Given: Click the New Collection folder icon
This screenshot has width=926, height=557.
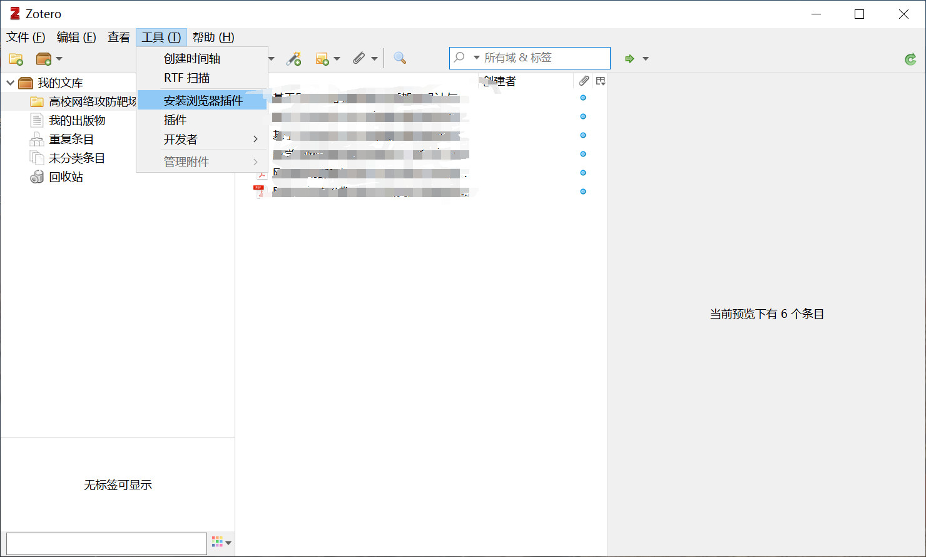Looking at the screenshot, I should point(16,59).
